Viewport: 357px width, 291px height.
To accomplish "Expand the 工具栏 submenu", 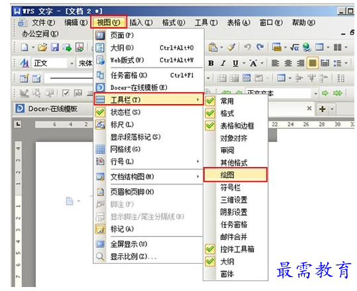I will (x=148, y=99).
